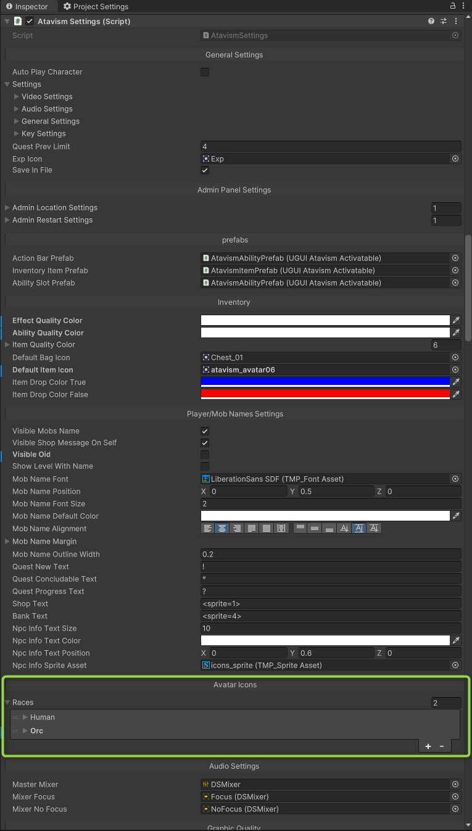This screenshot has width=472, height=831.
Task: Click object picker for Default Bag Icon
Action: click(x=455, y=357)
